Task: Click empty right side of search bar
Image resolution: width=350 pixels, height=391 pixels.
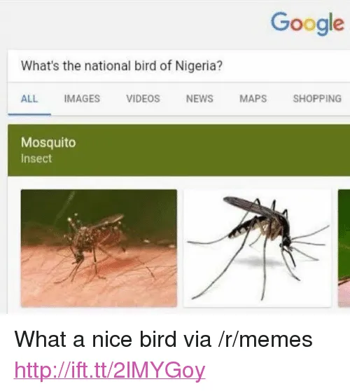Action: pyautogui.click(x=286, y=66)
